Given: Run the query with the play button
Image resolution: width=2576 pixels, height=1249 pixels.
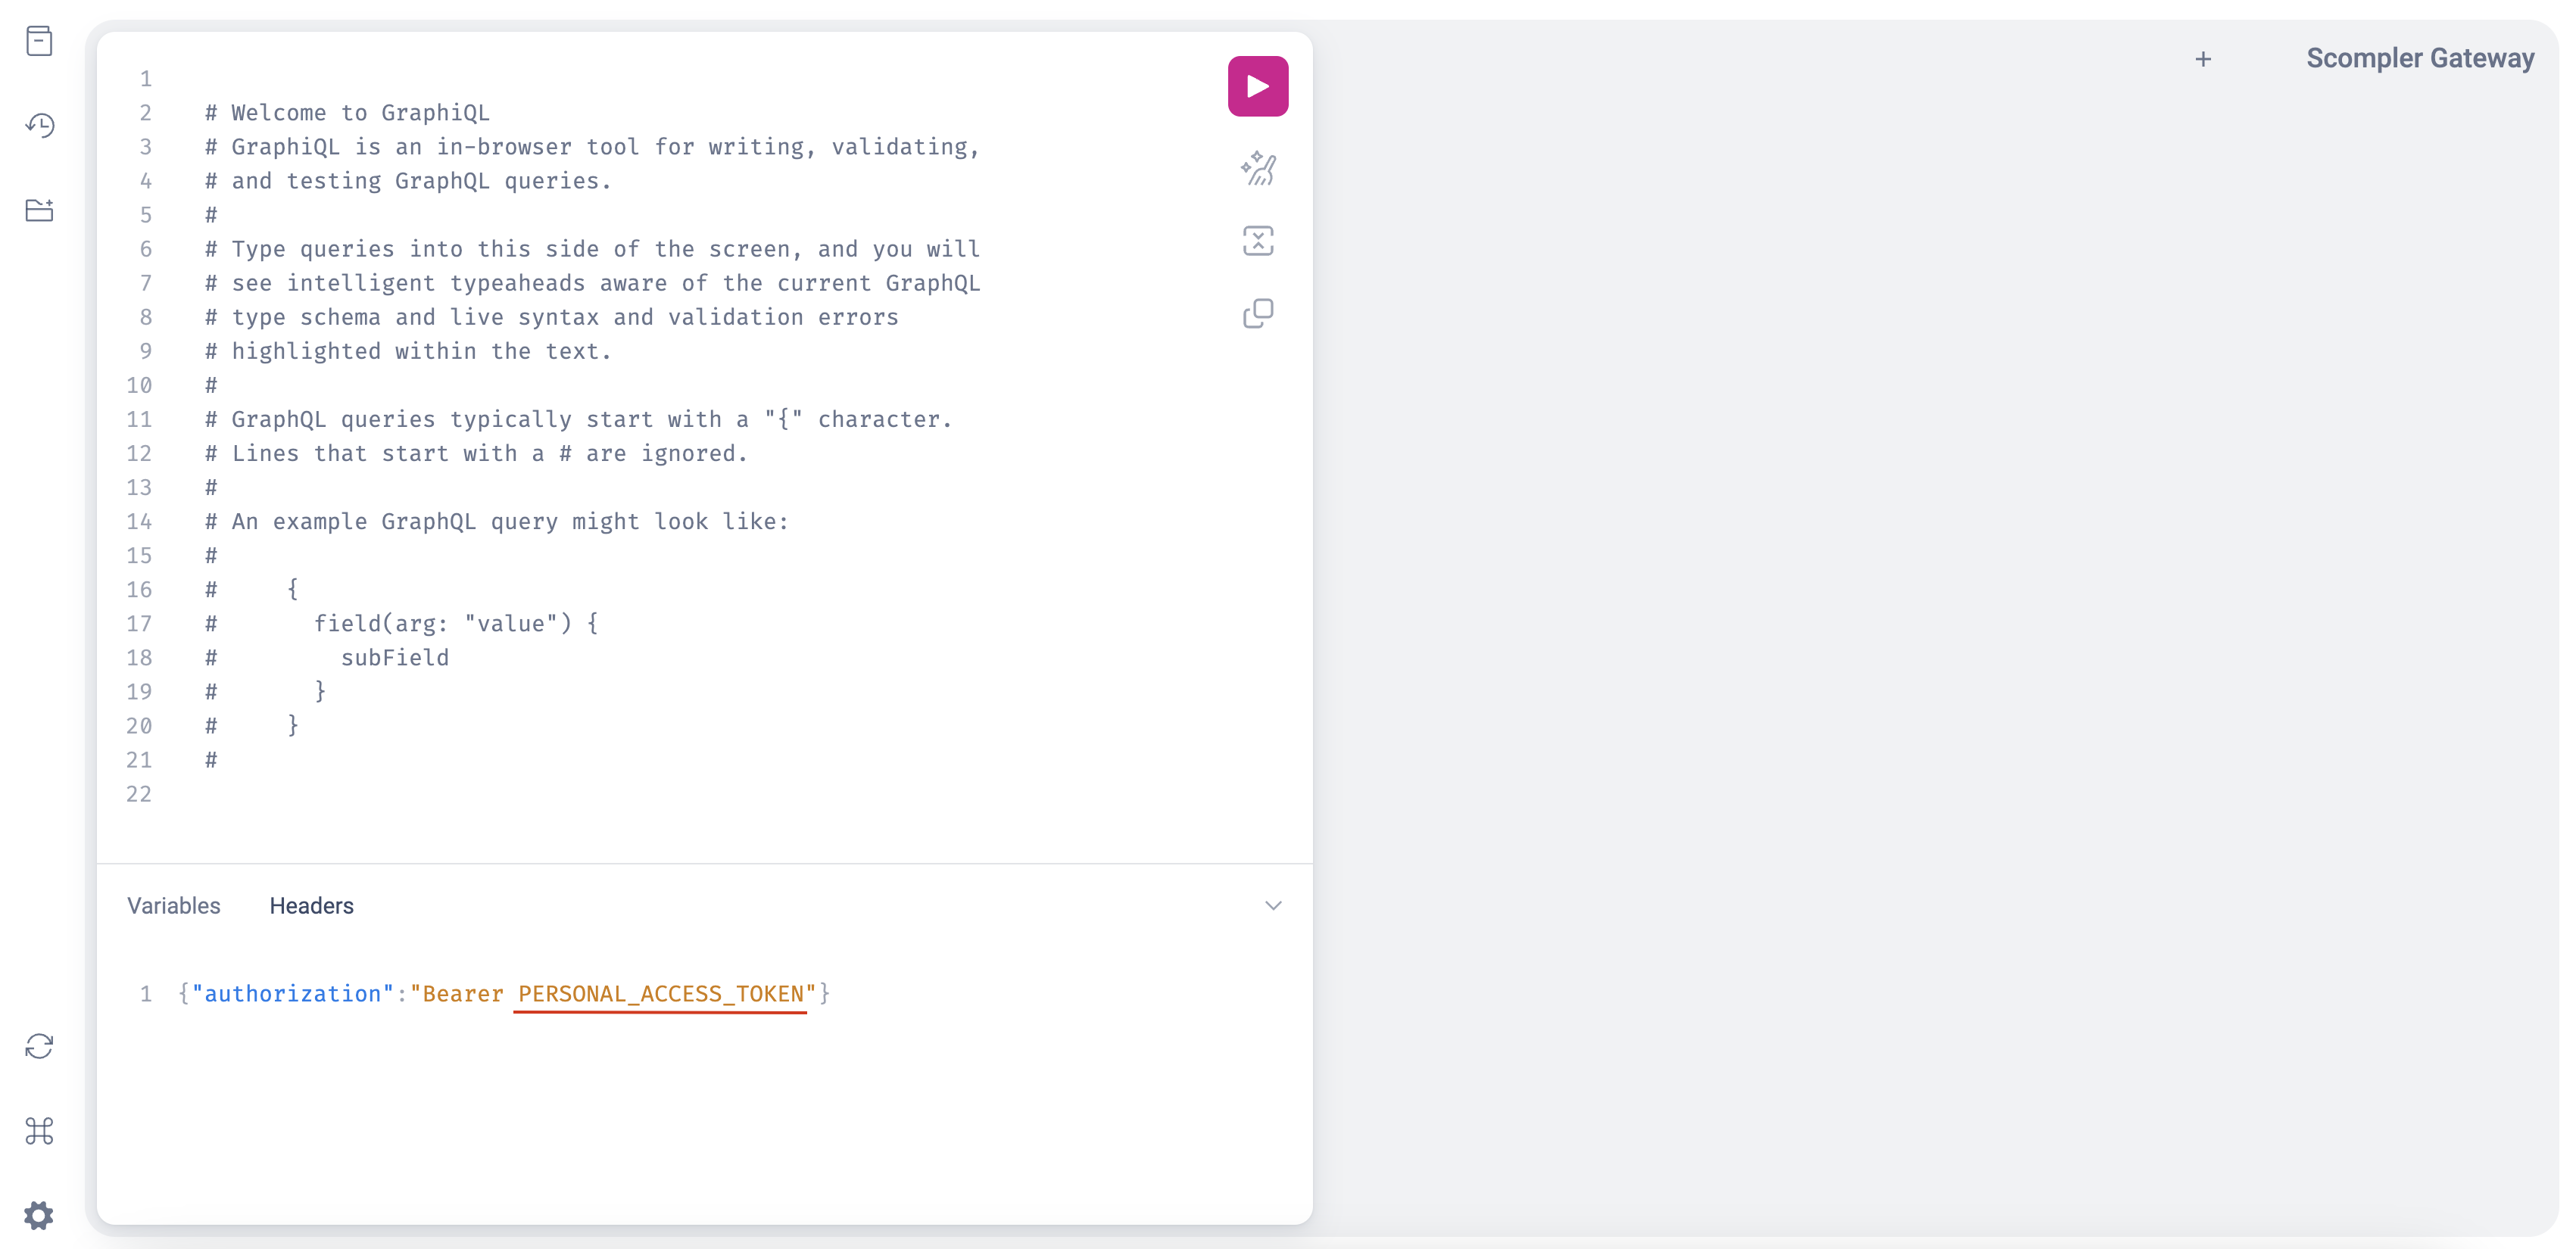Looking at the screenshot, I should (1257, 86).
